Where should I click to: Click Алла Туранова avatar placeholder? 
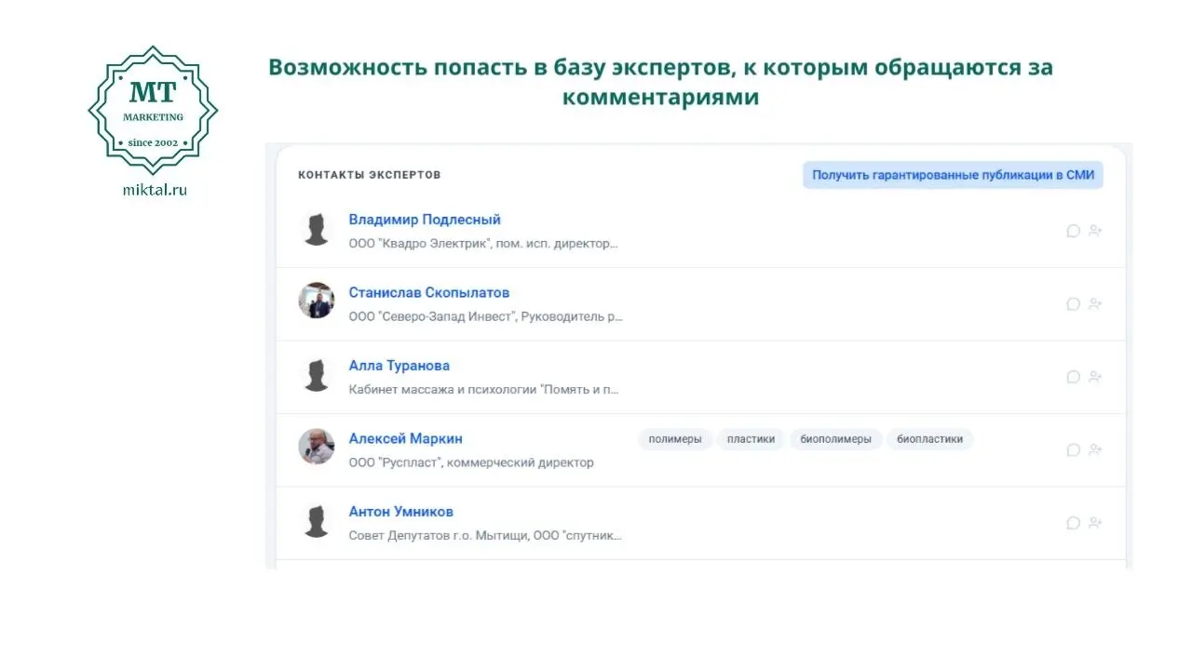[x=317, y=375]
